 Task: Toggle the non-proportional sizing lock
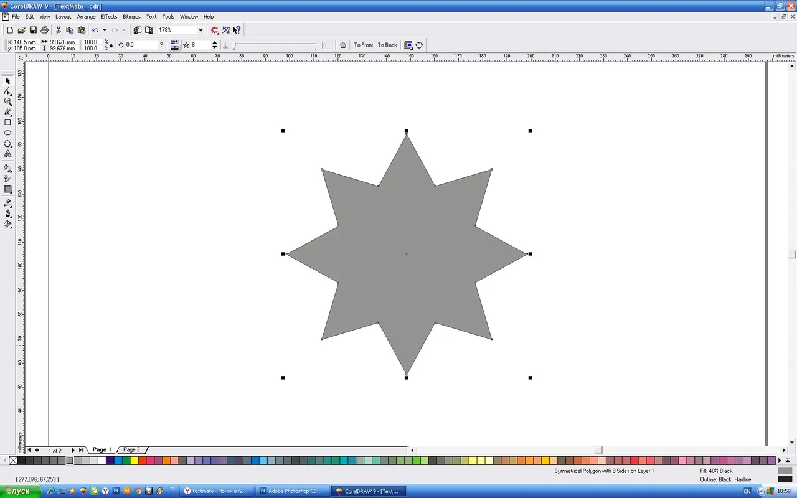(111, 45)
